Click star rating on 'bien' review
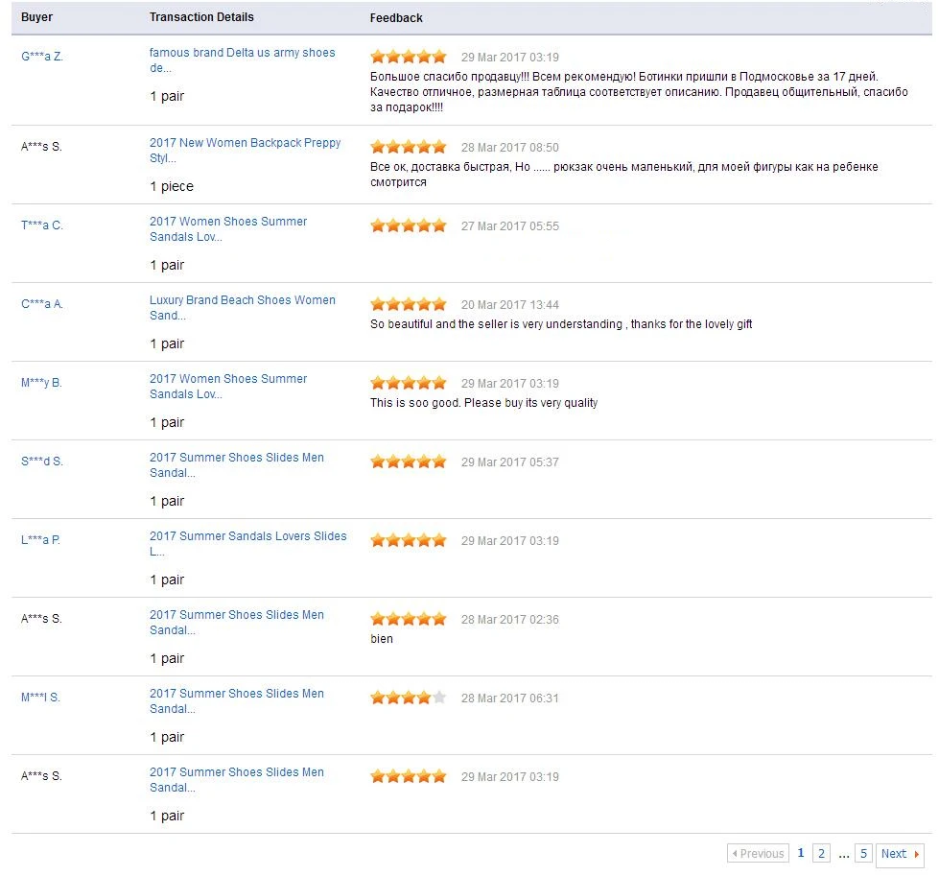 [409, 619]
